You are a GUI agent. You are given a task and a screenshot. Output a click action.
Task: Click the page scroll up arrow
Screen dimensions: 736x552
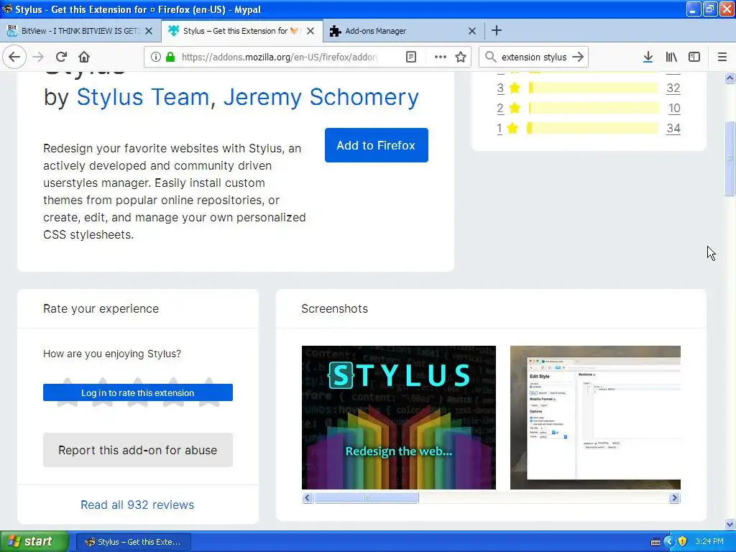(x=730, y=78)
